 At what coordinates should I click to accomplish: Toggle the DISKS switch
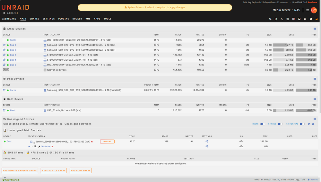click(263, 124)
